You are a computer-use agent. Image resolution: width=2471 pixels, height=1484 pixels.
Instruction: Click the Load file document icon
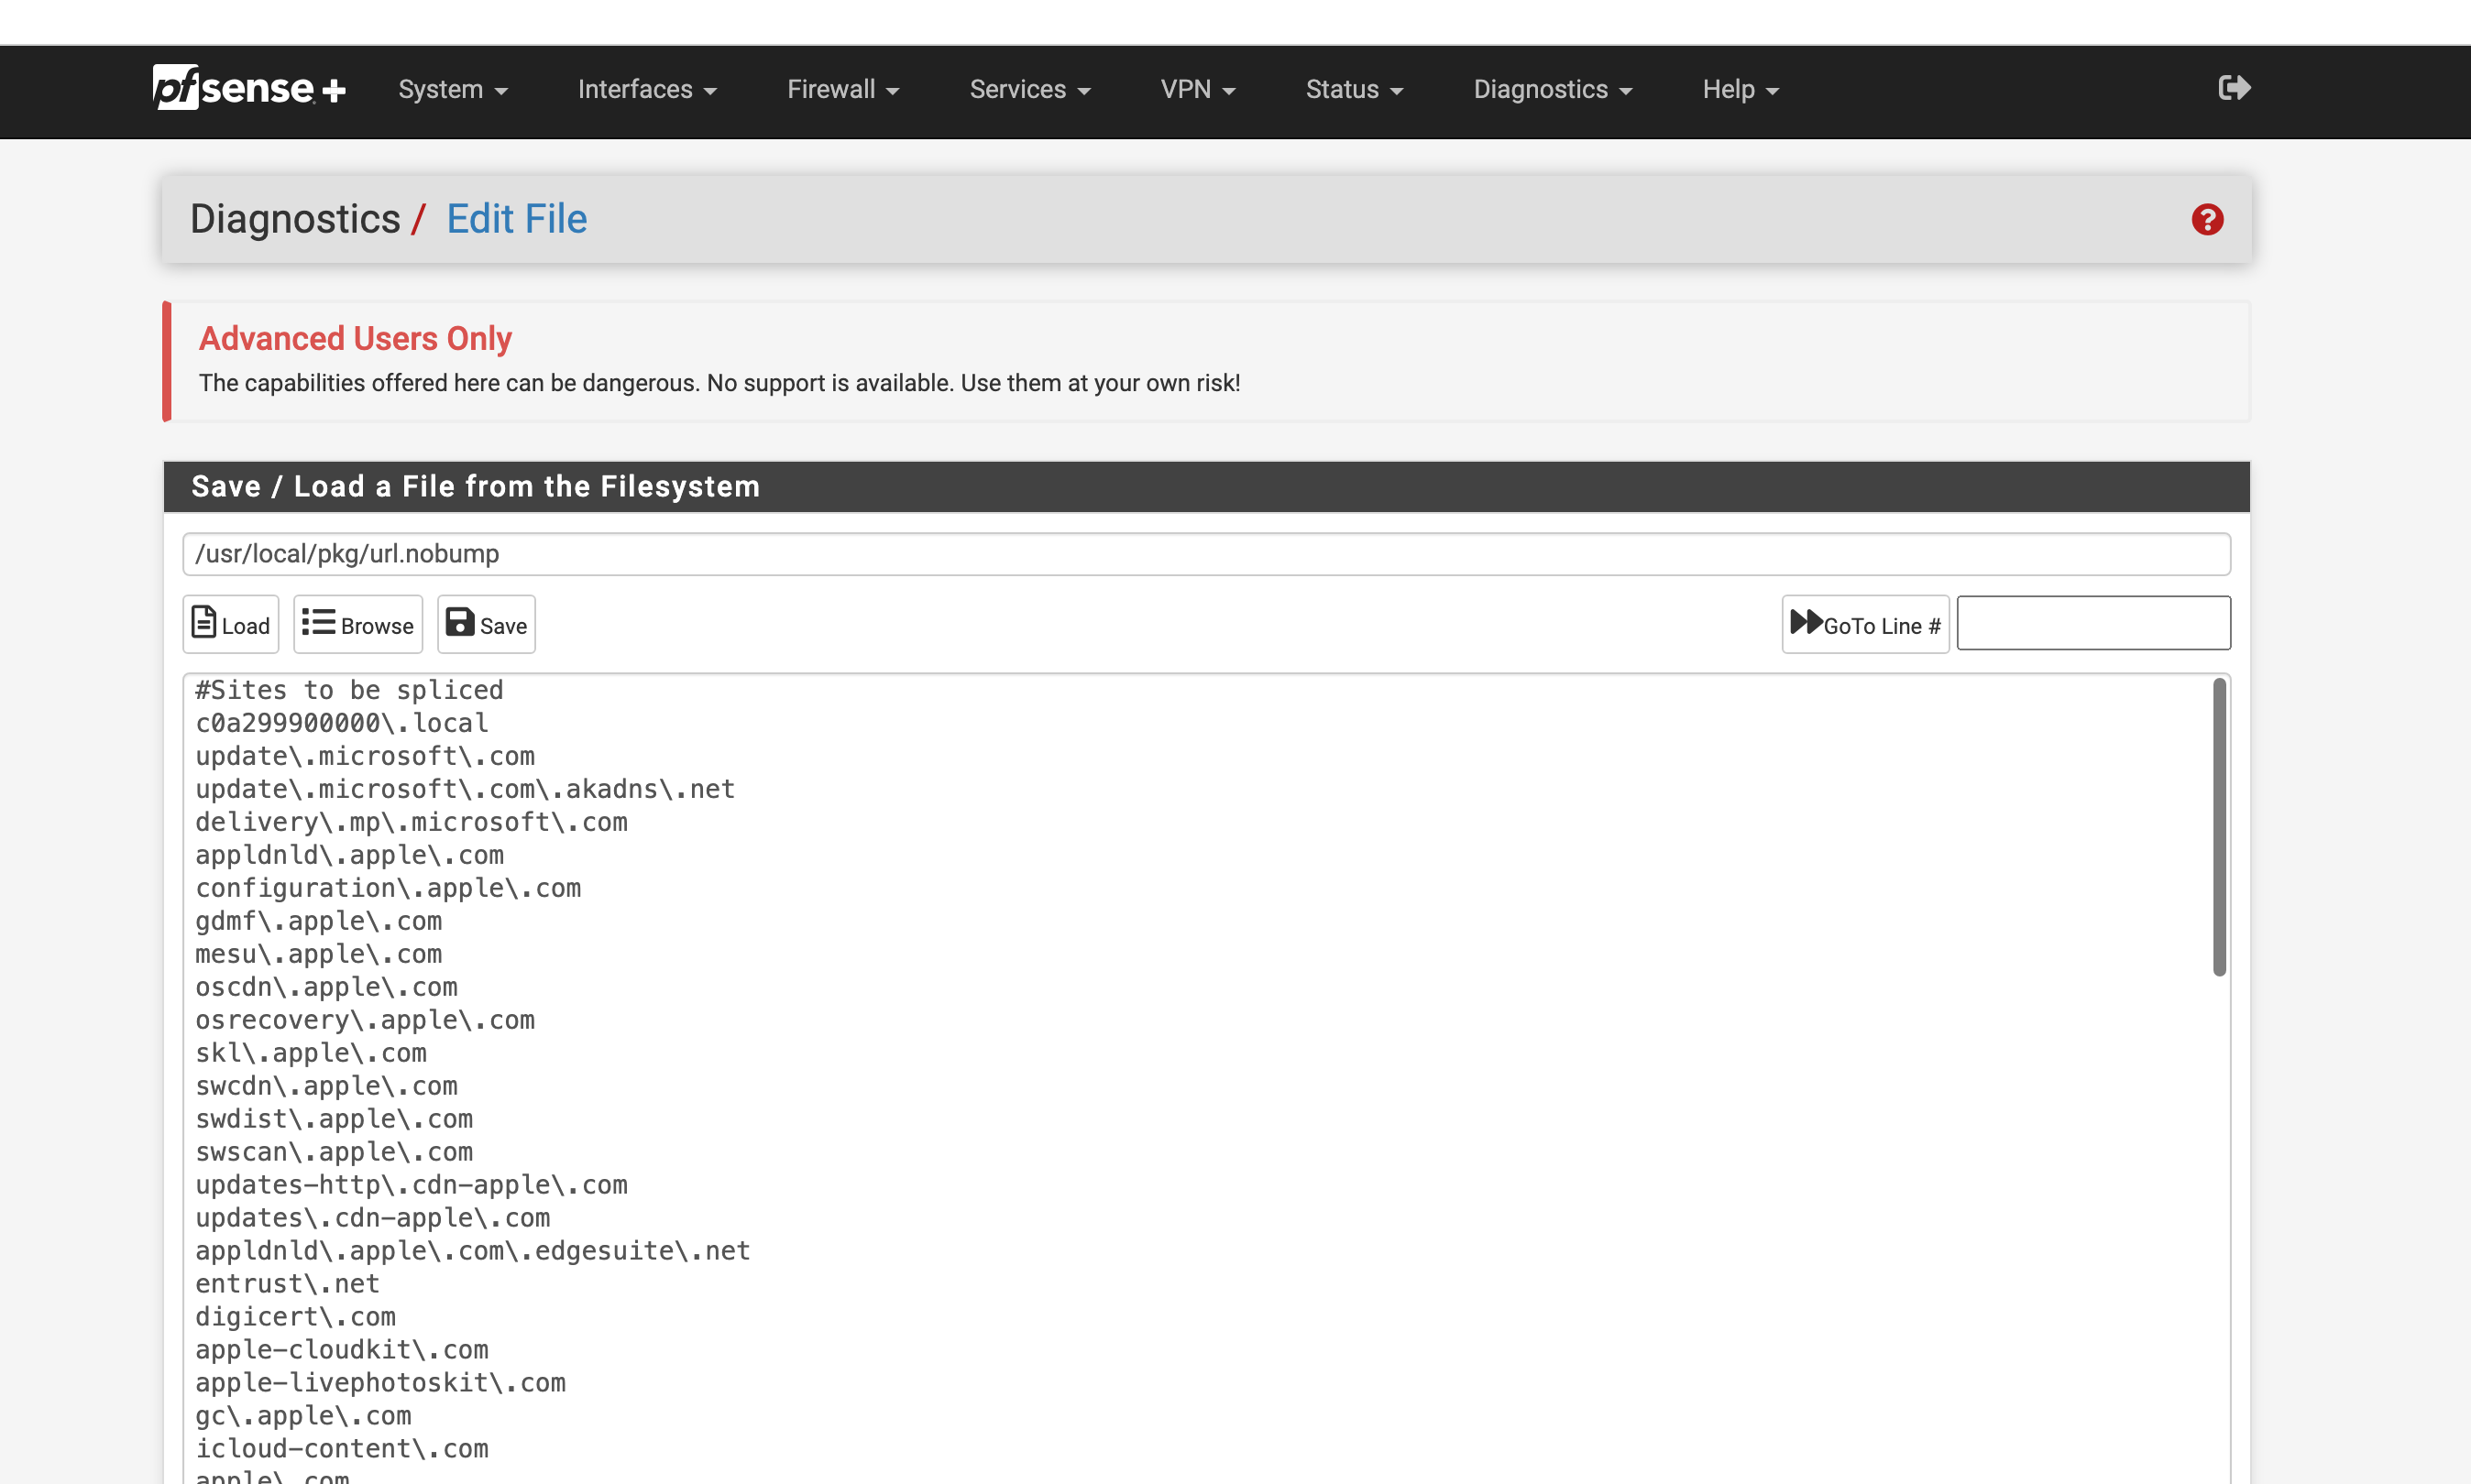tap(204, 622)
